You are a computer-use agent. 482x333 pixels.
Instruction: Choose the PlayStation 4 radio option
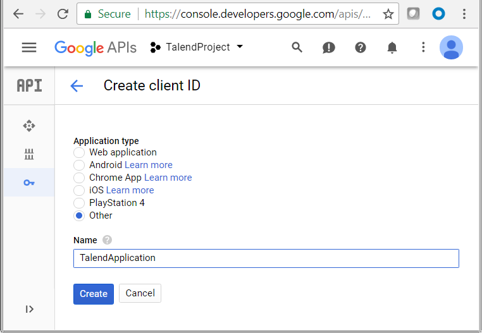coord(79,203)
